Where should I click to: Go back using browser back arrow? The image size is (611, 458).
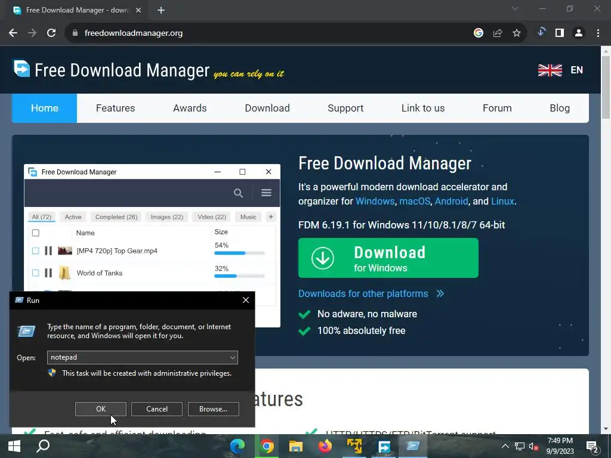13,33
